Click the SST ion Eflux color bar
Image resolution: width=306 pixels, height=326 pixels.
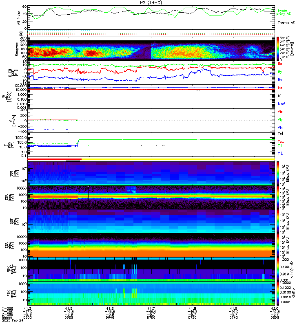click(278, 174)
